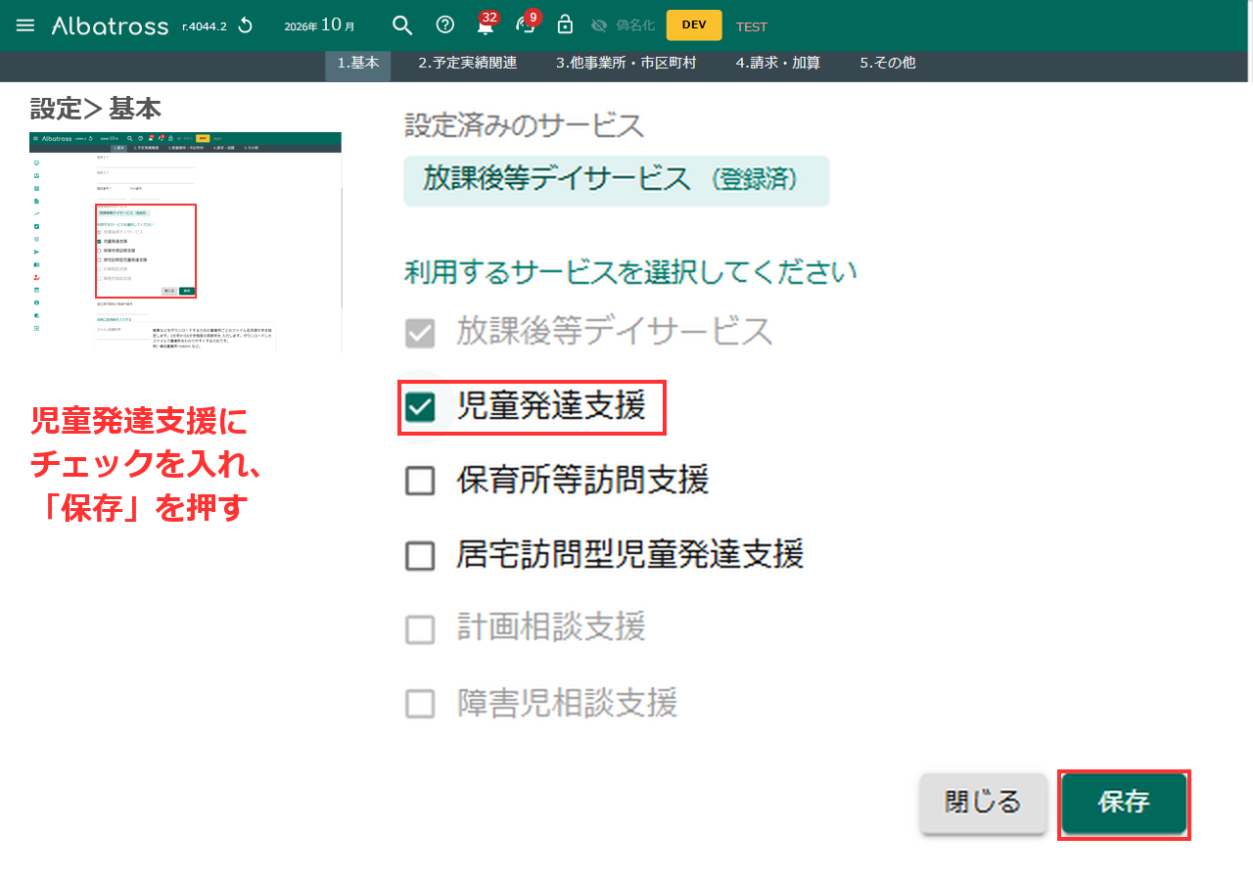Viewport: 1253px width, 881px height.
Task: Click the 放課後等デイサービス (登録済) chip
Action: point(616,180)
